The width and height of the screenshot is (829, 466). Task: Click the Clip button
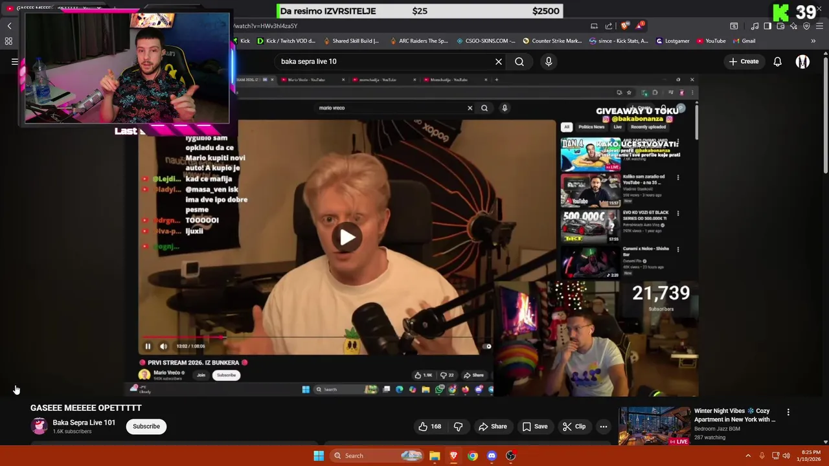574,427
